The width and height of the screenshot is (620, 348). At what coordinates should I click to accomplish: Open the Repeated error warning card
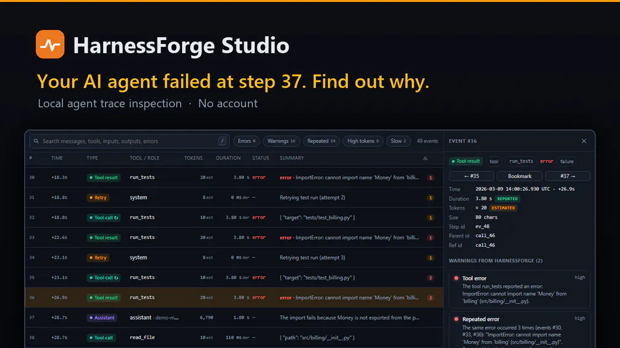[x=519, y=330]
